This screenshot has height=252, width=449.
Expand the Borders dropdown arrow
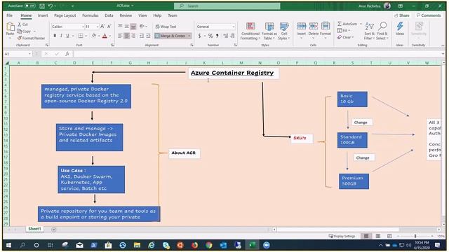click(86, 36)
